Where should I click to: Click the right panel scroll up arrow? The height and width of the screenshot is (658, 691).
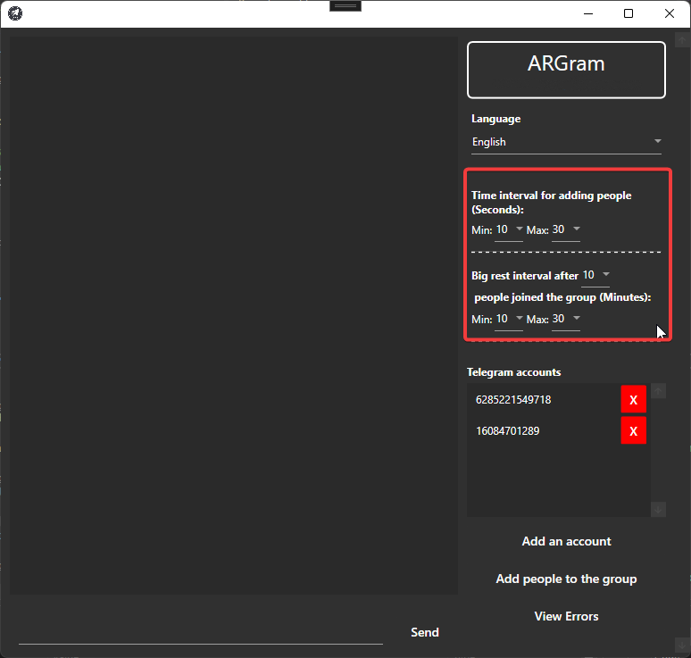[682, 40]
